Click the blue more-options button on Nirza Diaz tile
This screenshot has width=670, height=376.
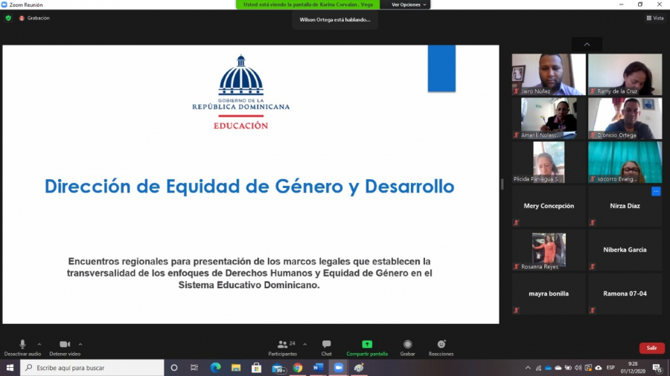(x=656, y=192)
